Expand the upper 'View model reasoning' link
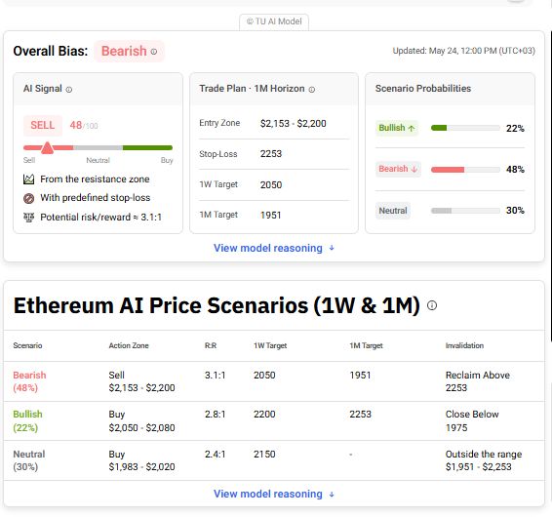Image resolution: width=552 pixels, height=517 pixels. pos(274,248)
